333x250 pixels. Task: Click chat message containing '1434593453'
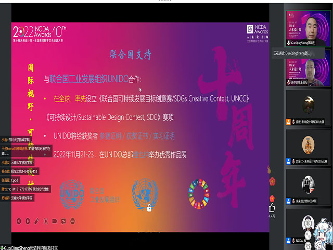pos(20,171)
